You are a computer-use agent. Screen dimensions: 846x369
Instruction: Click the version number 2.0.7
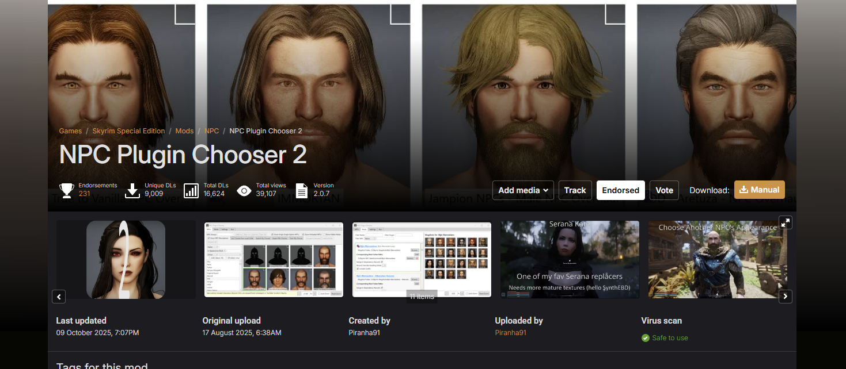[322, 194]
